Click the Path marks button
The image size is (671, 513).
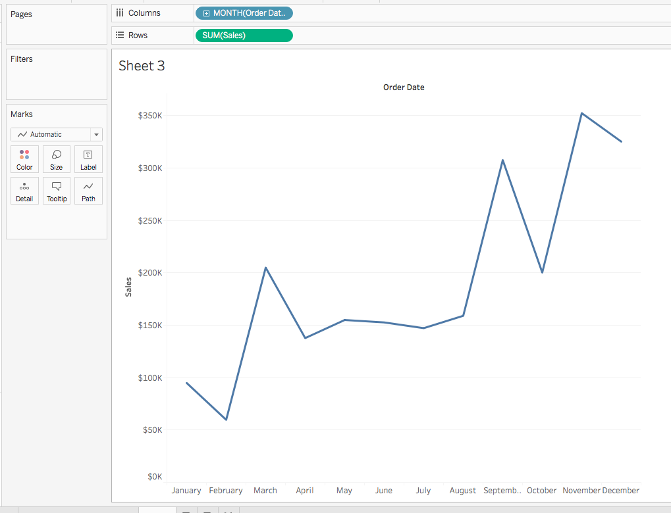click(x=88, y=191)
